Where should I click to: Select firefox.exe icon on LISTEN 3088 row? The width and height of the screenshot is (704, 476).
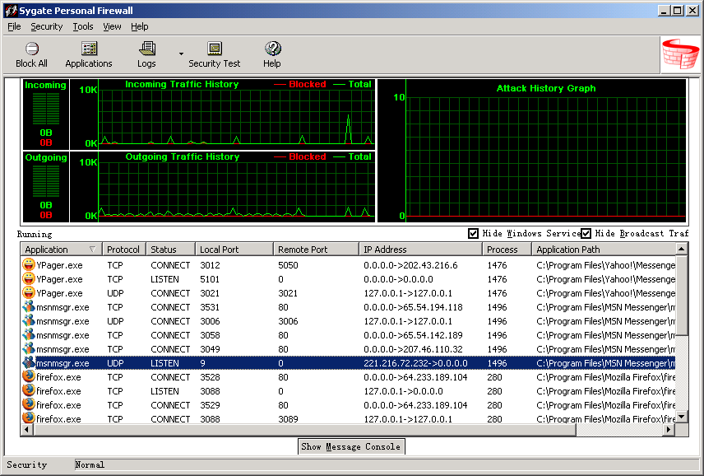click(28, 390)
